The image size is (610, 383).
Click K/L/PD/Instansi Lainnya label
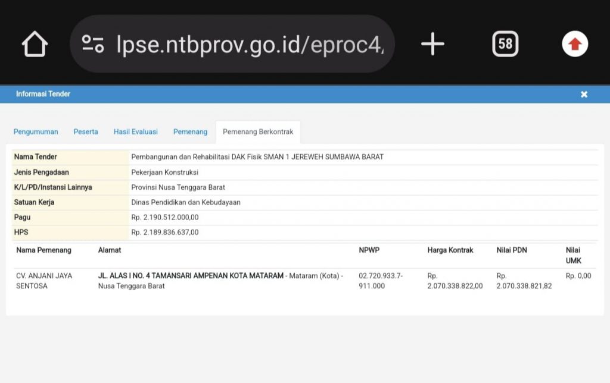coord(53,187)
